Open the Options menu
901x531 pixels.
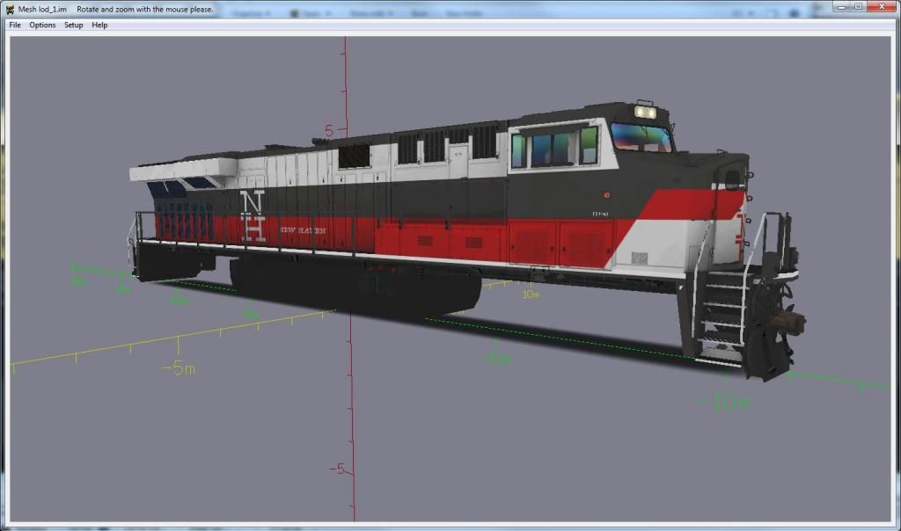click(x=42, y=25)
